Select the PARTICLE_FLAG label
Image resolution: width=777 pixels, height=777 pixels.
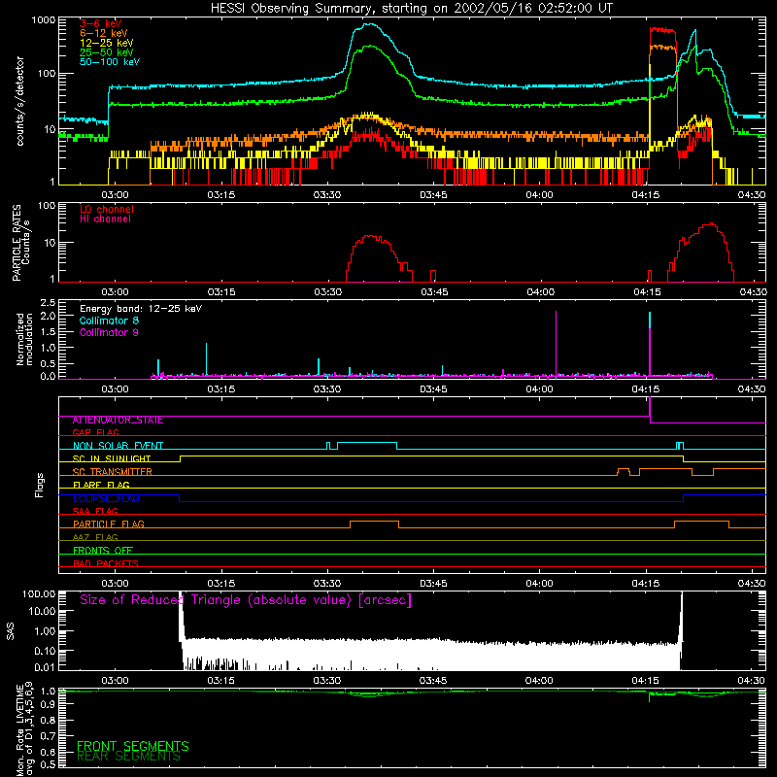click(x=109, y=524)
